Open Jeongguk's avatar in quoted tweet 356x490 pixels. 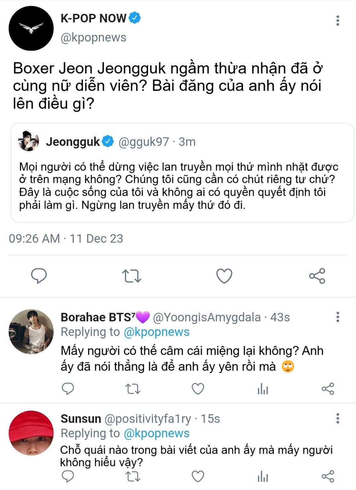tap(28, 141)
